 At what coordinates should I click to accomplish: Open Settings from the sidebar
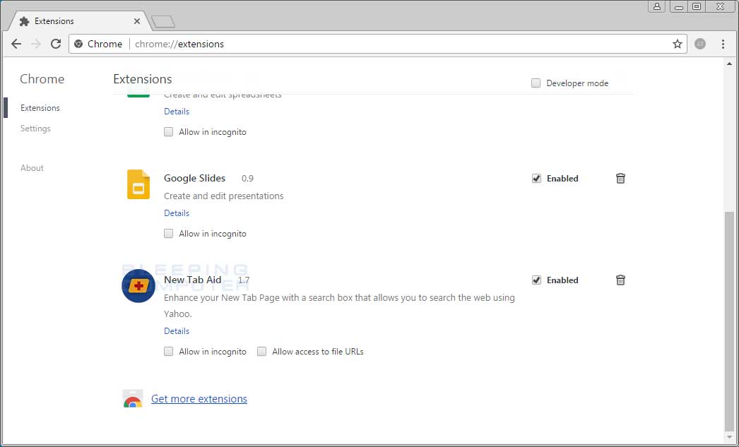tap(35, 129)
